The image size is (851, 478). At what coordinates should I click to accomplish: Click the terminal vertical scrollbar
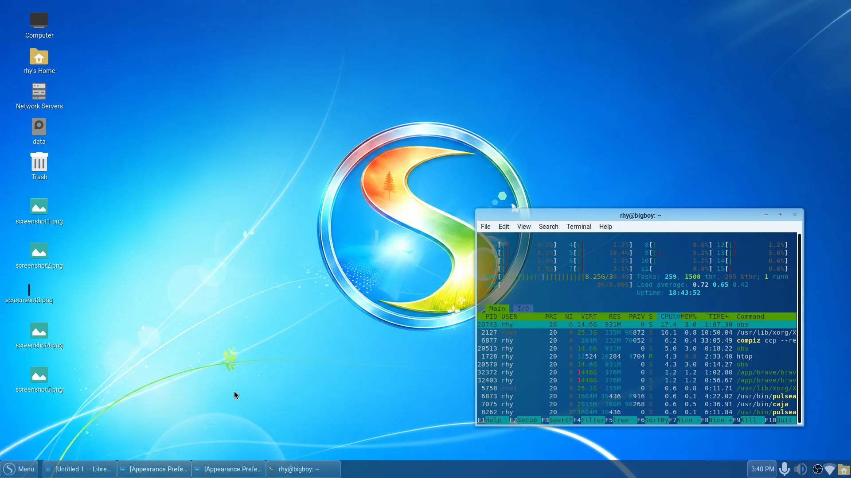(x=799, y=328)
